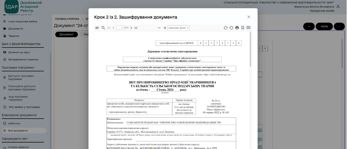Viewport: 348px width, 149px height.
Task: Go to the next PDF page
Action: tap(132, 28)
